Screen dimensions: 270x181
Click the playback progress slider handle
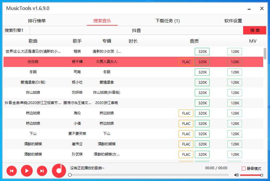tap(70, 175)
